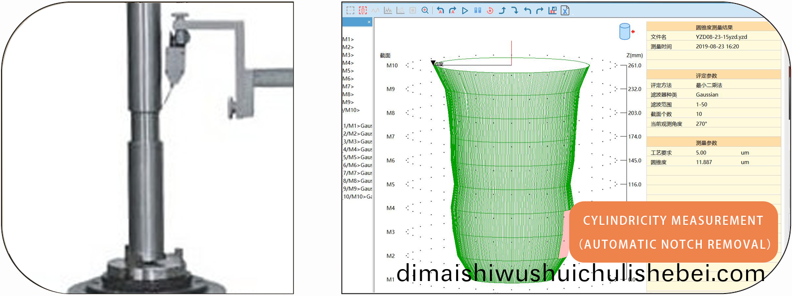Select the '9/M9>Gaus' filter row

point(357,189)
